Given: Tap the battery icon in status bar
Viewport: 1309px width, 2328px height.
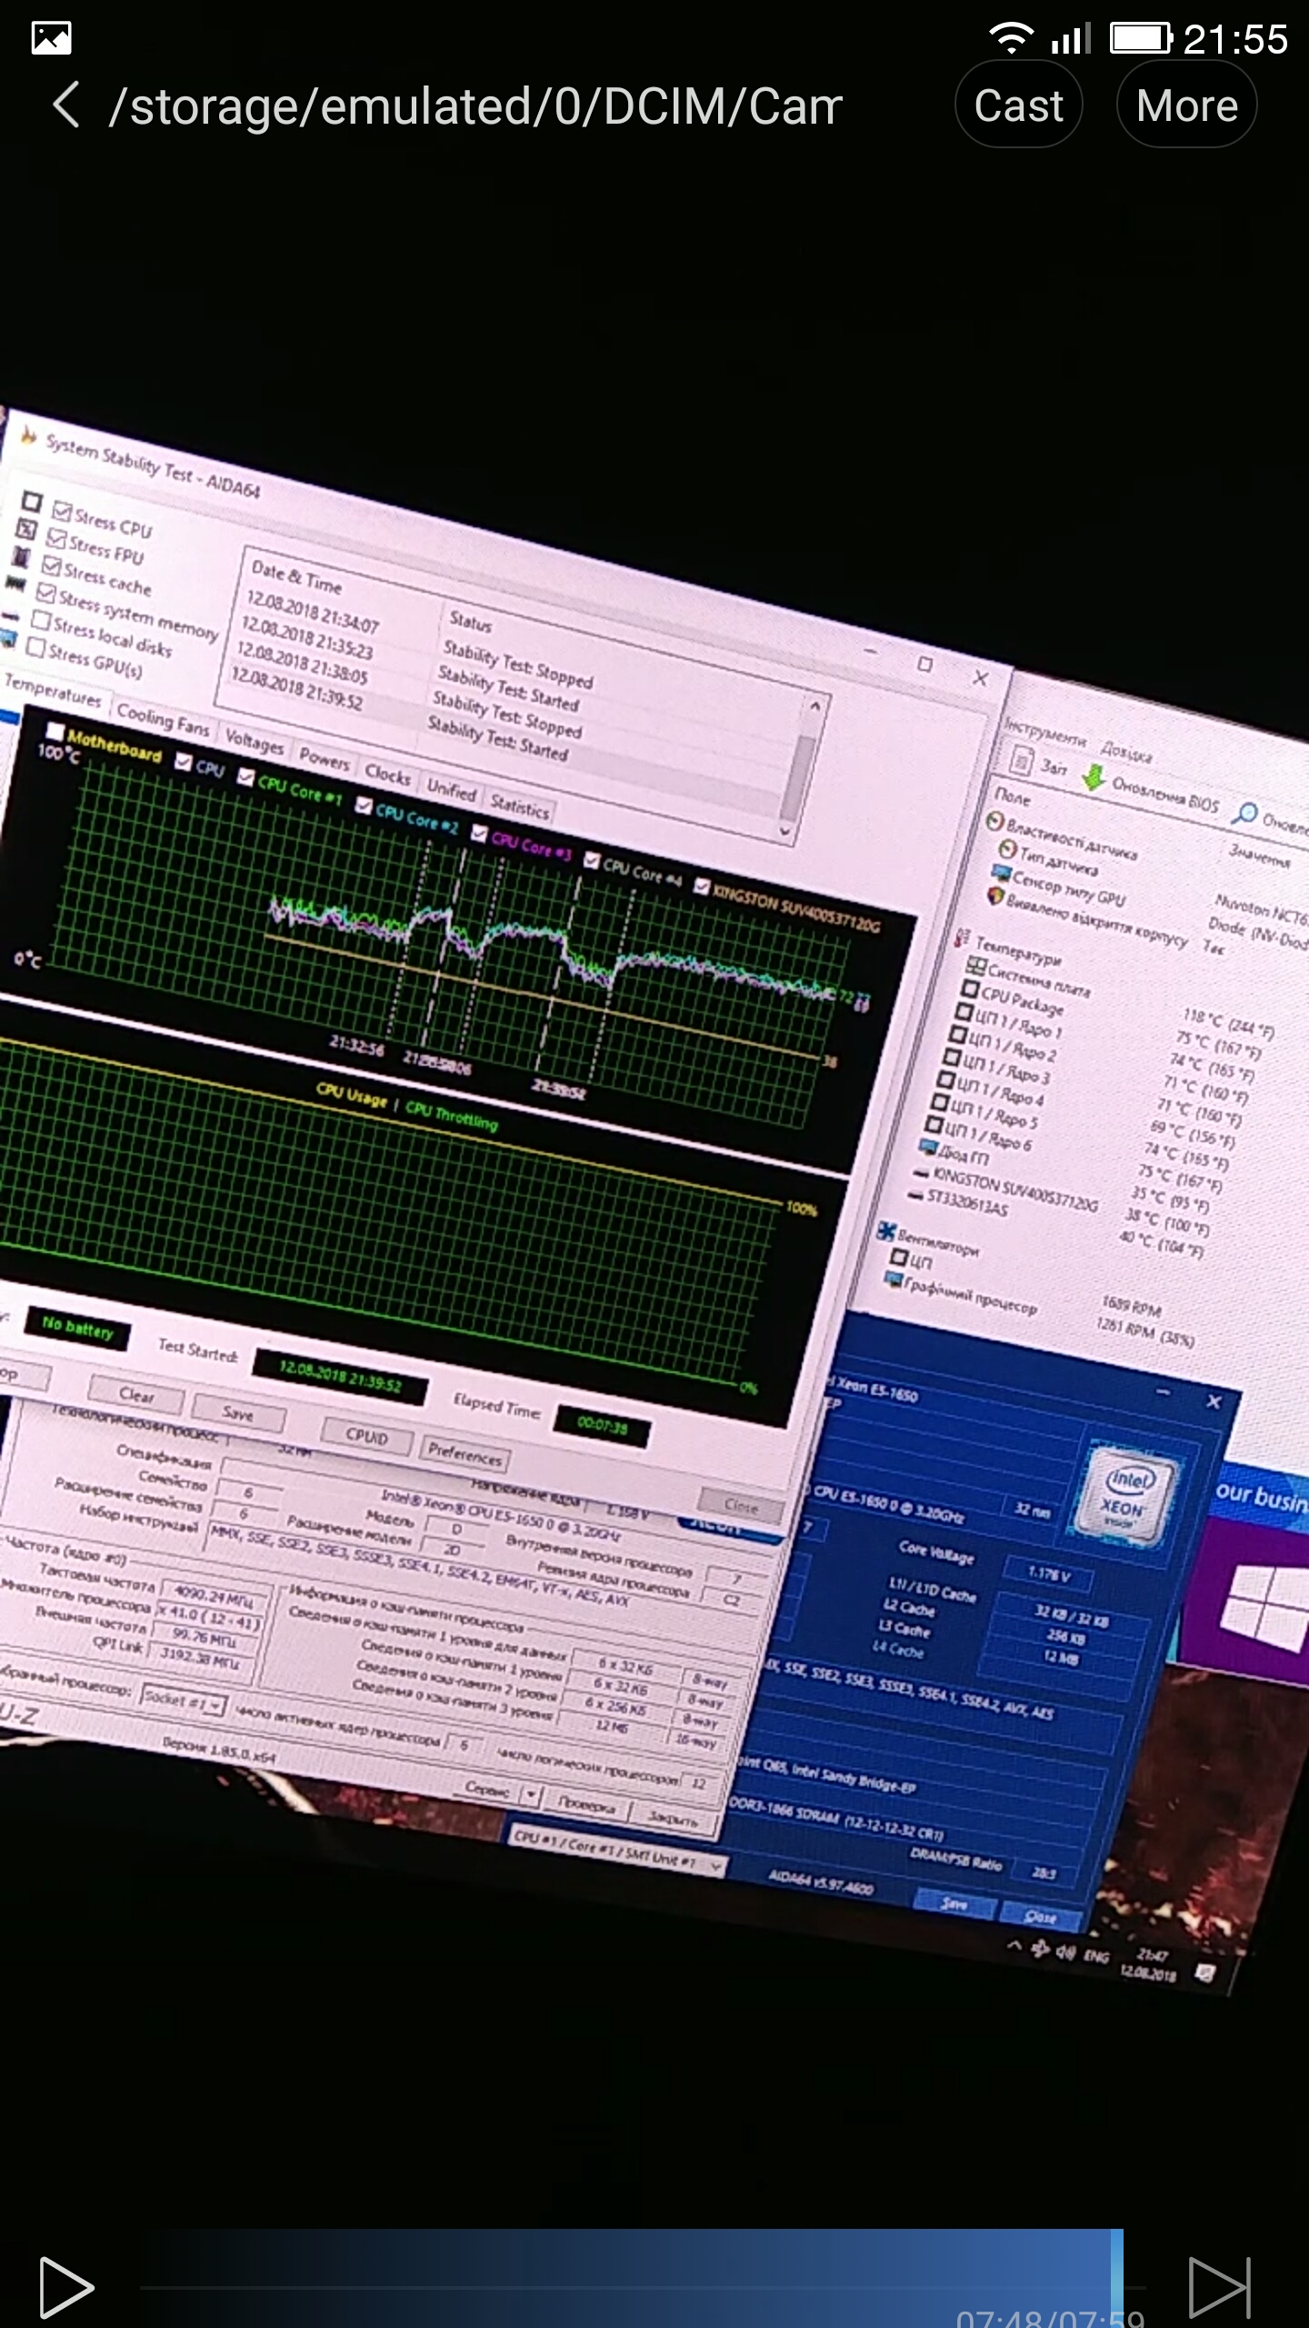Looking at the screenshot, I should tap(1142, 38).
